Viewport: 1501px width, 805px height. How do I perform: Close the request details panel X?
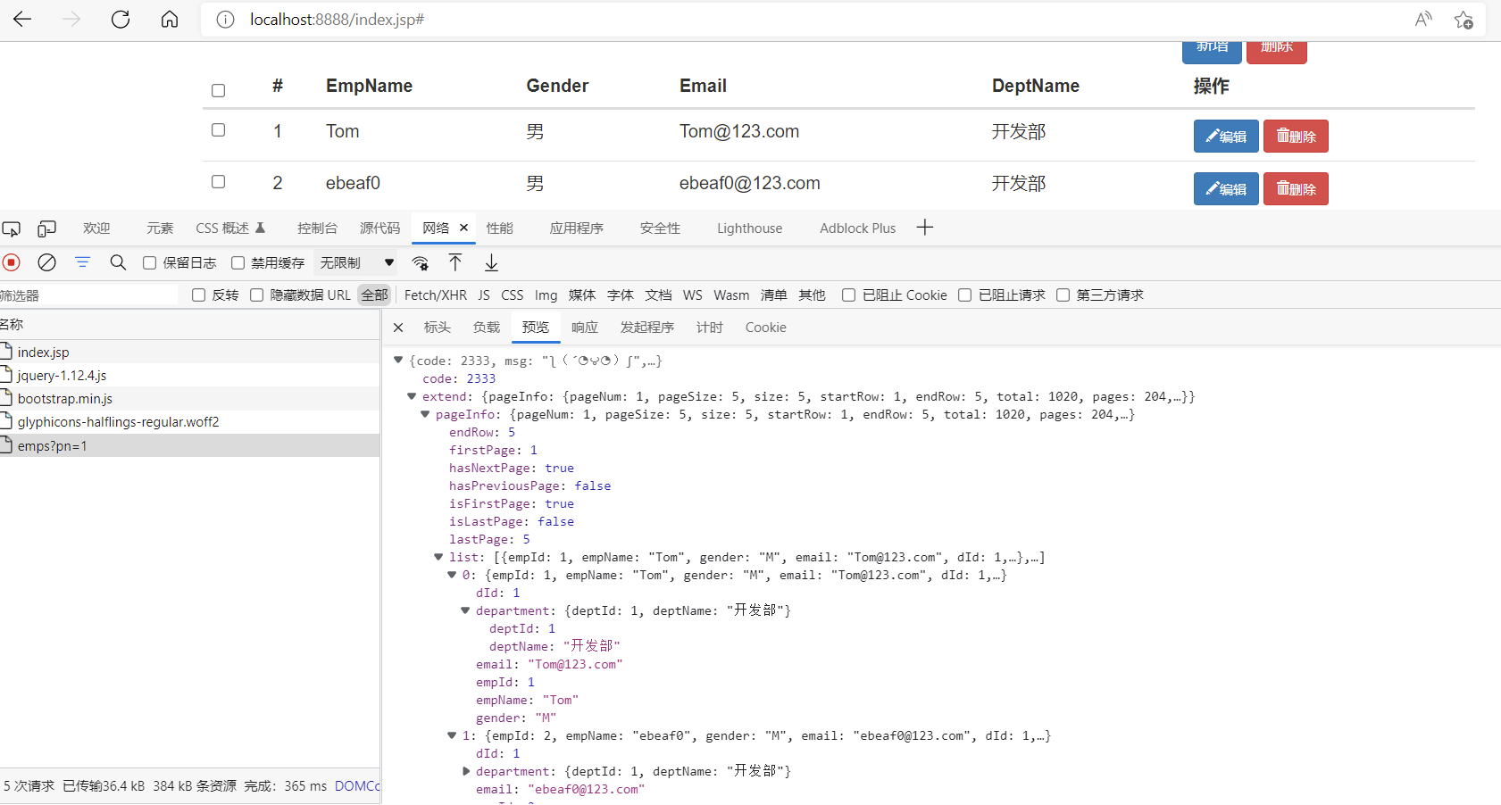point(398,328)
